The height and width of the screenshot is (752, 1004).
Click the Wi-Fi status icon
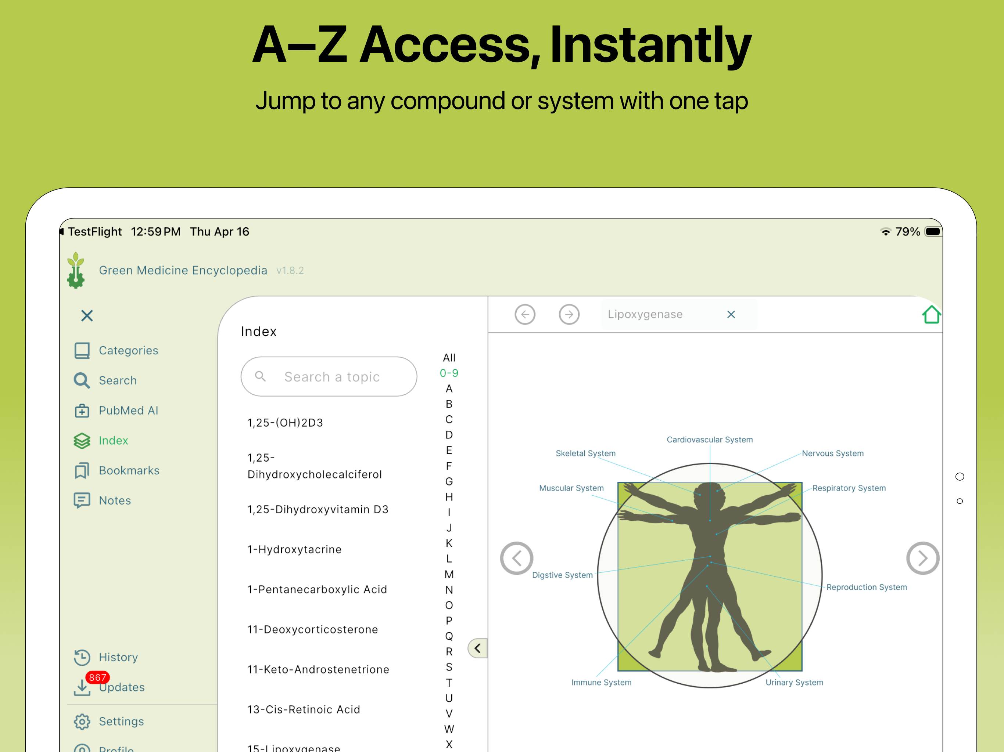click(885, 232)
